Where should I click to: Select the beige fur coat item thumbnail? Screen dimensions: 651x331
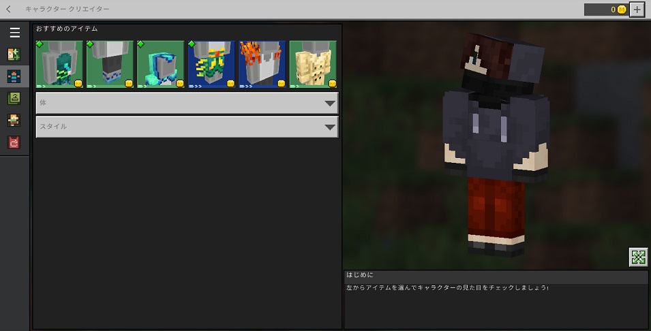pyautogui.click(x=313, y=64)
